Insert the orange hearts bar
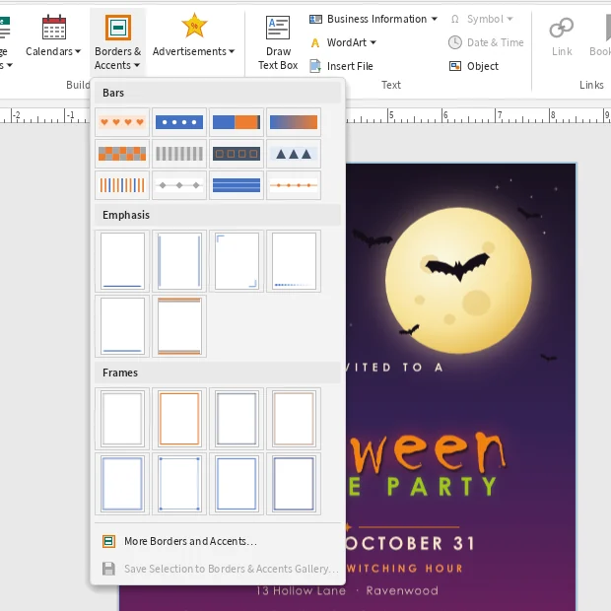Viewport: 611px width, 611px height. (122, 122)
